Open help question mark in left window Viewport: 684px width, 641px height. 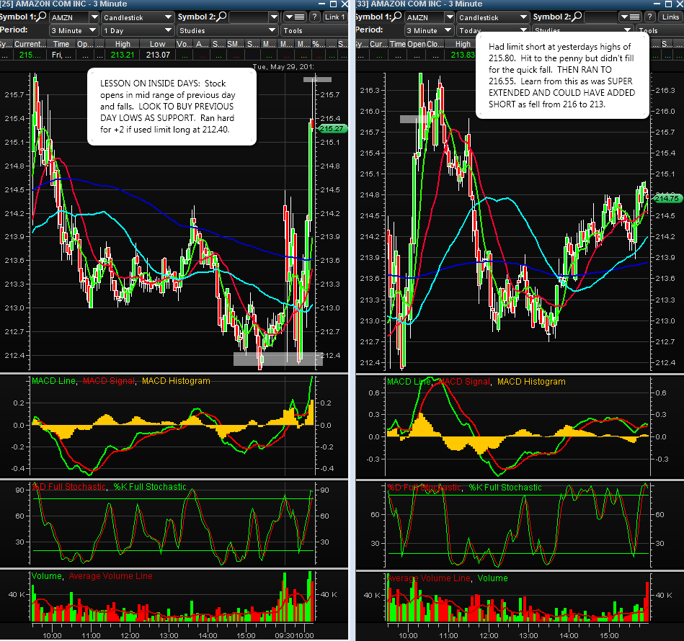pos(314,17)
